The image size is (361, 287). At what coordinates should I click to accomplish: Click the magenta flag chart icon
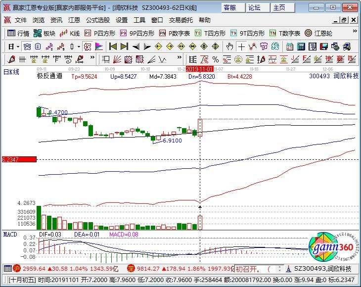click(99, 47)
